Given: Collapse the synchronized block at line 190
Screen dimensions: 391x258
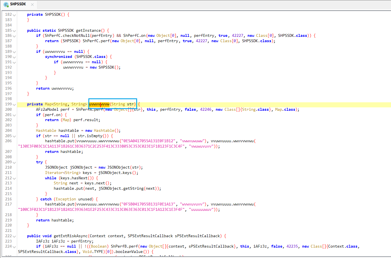Looking at the screenshot, I should [x=14, y=57].
